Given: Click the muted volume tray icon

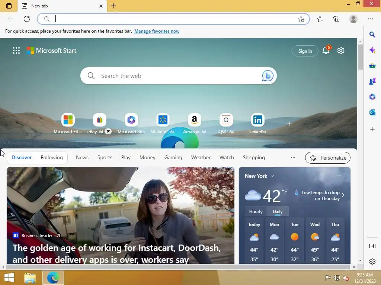Looking at the screenshot, I should coord(346,278).
